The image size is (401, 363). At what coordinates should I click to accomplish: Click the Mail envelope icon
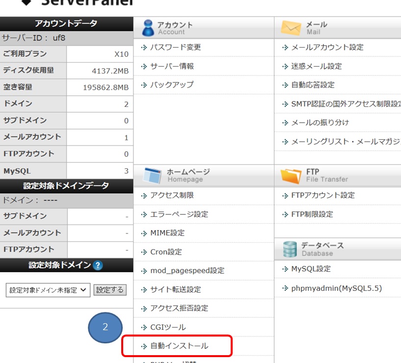tap(291, 28)
